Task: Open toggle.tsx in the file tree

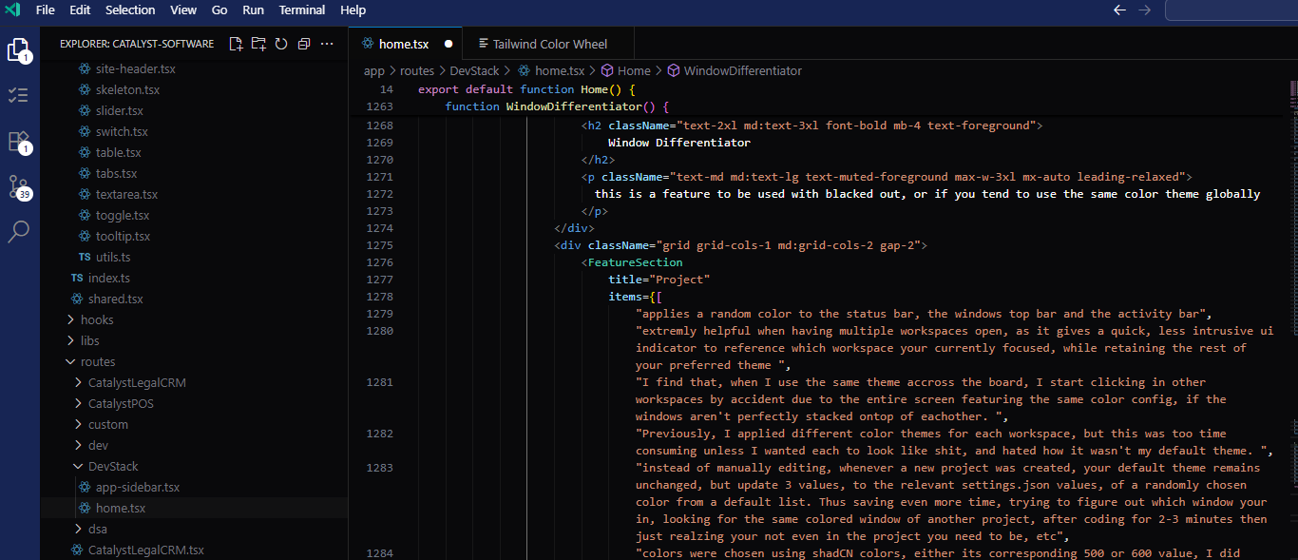Action: click(x=123, y=215)
